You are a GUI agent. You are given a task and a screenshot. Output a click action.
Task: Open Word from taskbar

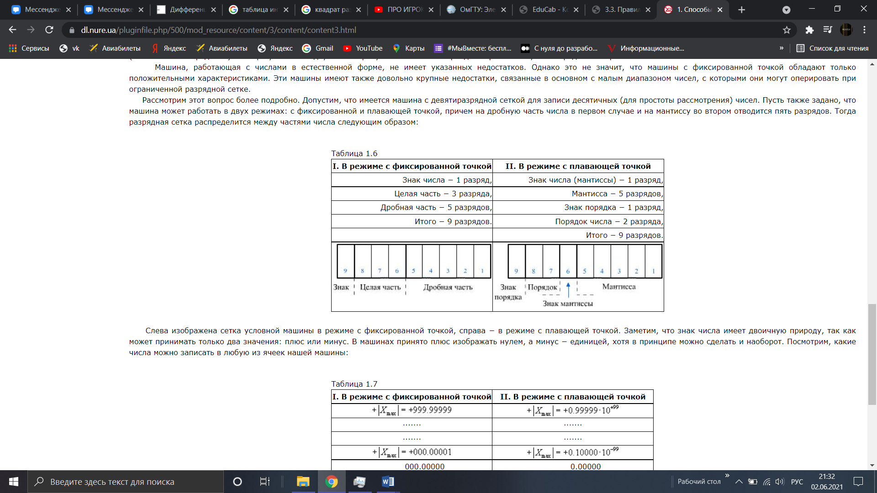click(x=388, y=482)
